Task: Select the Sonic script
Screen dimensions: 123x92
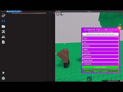Action: [100, 39]
